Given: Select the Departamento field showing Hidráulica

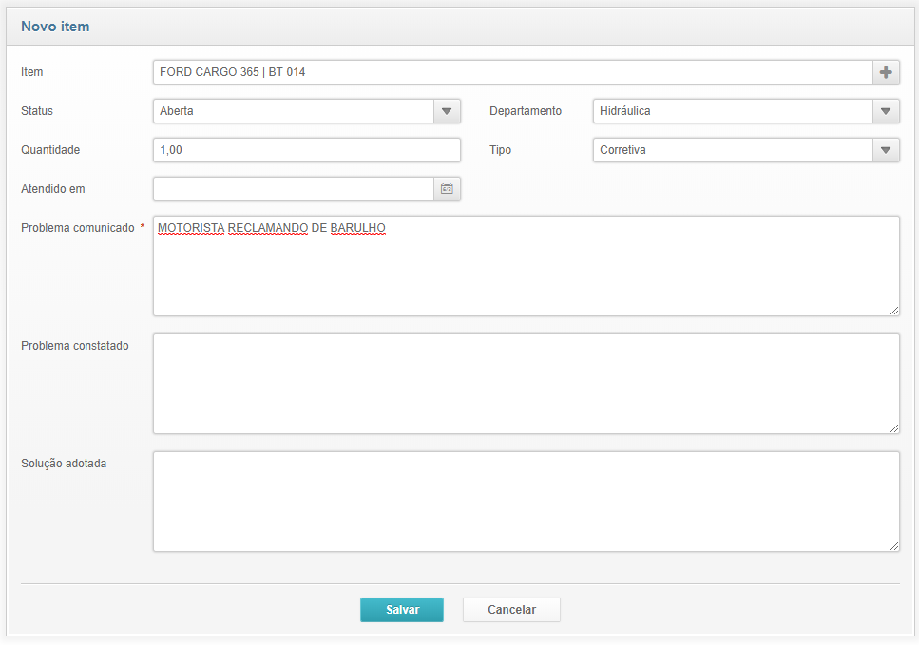Looking at the screenshot, I should pos(732,111).
